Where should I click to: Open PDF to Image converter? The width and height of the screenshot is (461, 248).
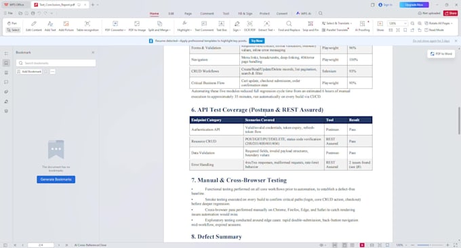pos(137,26)
